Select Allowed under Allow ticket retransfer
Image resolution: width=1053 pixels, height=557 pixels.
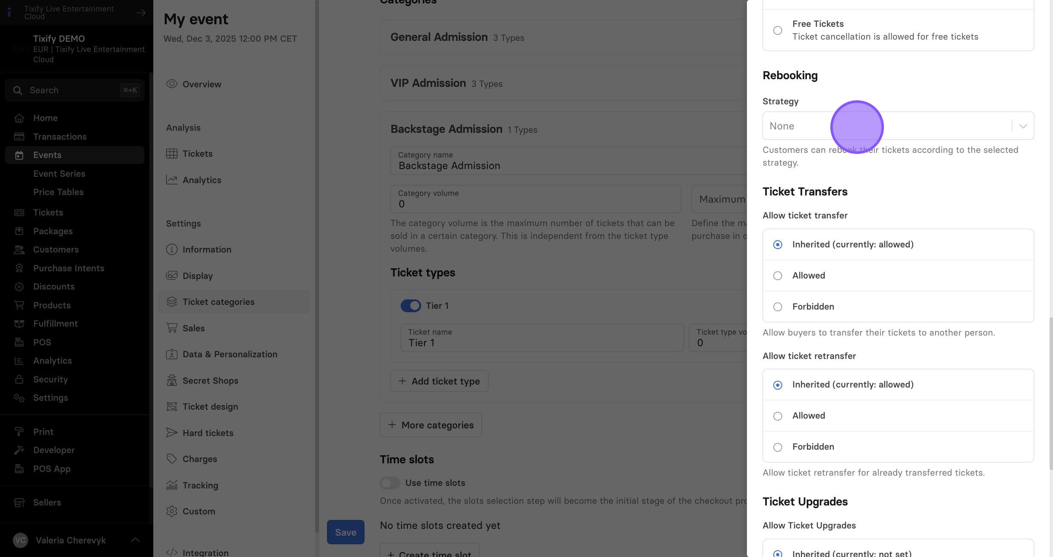[x=778, y=416]
